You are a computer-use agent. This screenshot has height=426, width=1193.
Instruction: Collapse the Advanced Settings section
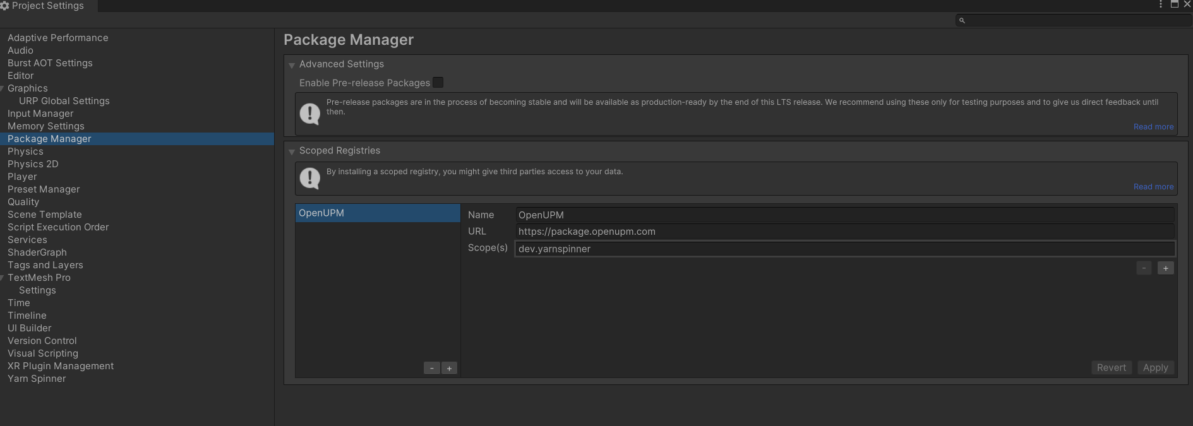pyautogui.click(x=292, y=65)
